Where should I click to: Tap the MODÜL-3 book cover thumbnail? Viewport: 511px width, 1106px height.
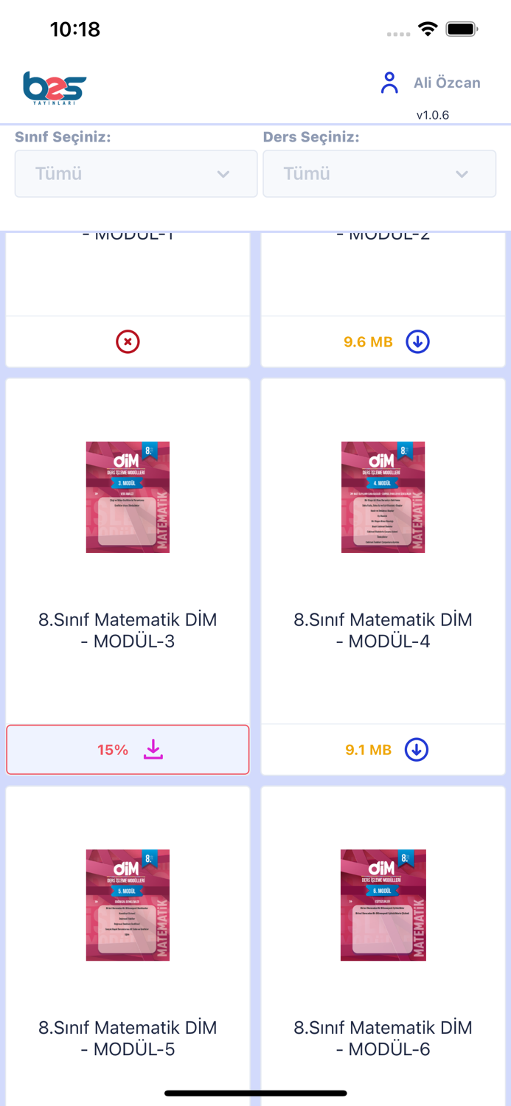coord(128,497)
